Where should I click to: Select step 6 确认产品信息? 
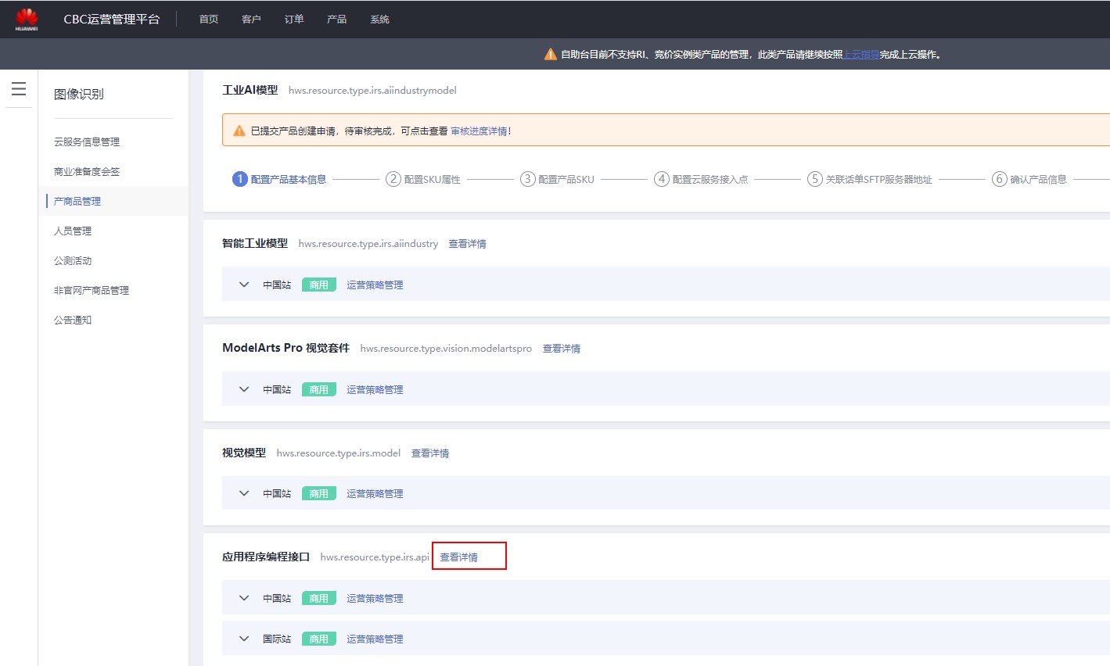point(1029,179)
